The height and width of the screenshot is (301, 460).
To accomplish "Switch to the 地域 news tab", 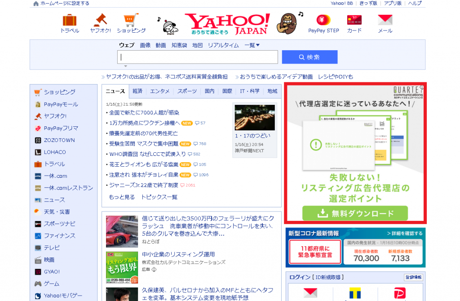I will coord(272,91).
